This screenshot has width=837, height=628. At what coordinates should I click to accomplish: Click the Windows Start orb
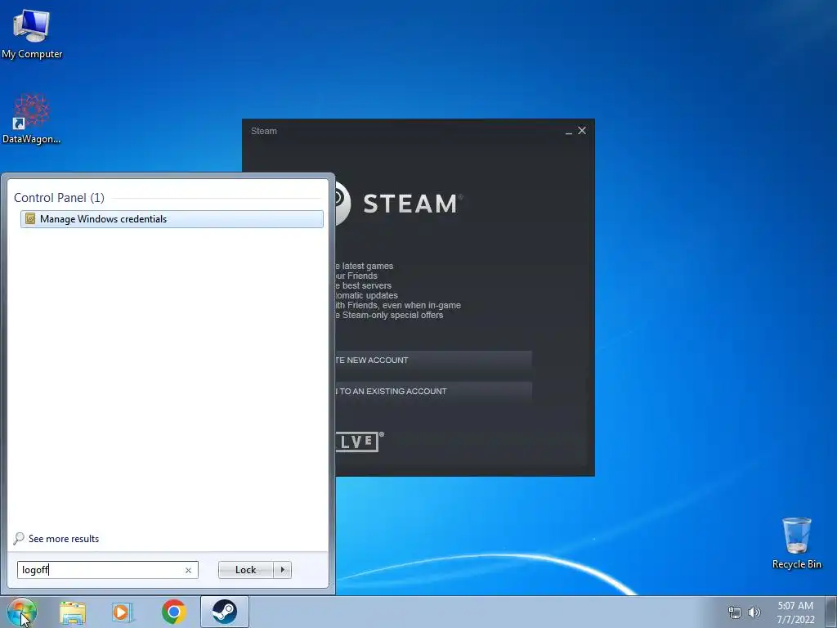21,612
